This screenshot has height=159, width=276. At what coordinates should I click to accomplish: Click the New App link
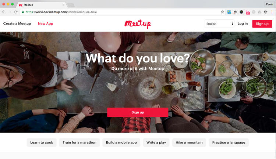pyautogui.click(x=45, y=24)
